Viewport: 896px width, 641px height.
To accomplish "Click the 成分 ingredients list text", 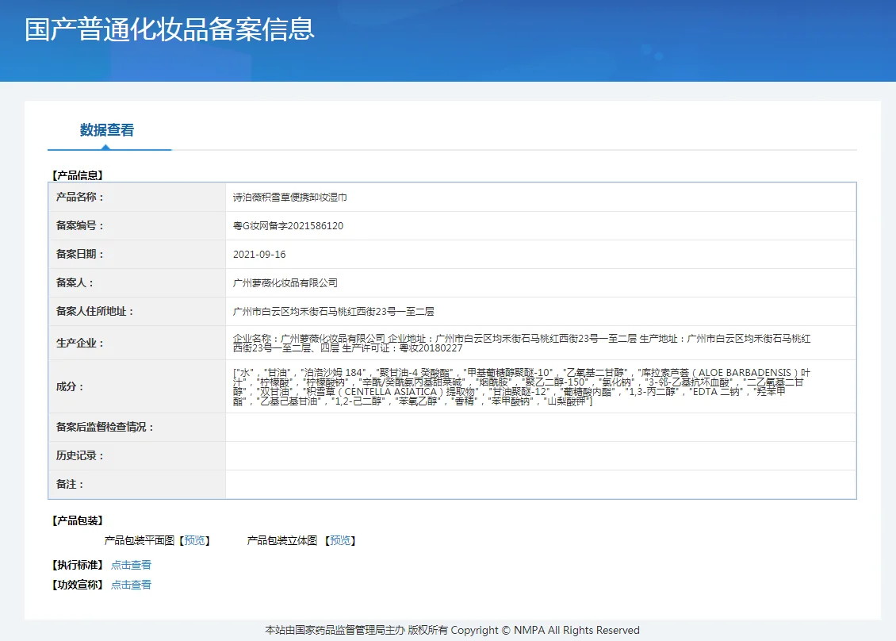I will point(521,387).
